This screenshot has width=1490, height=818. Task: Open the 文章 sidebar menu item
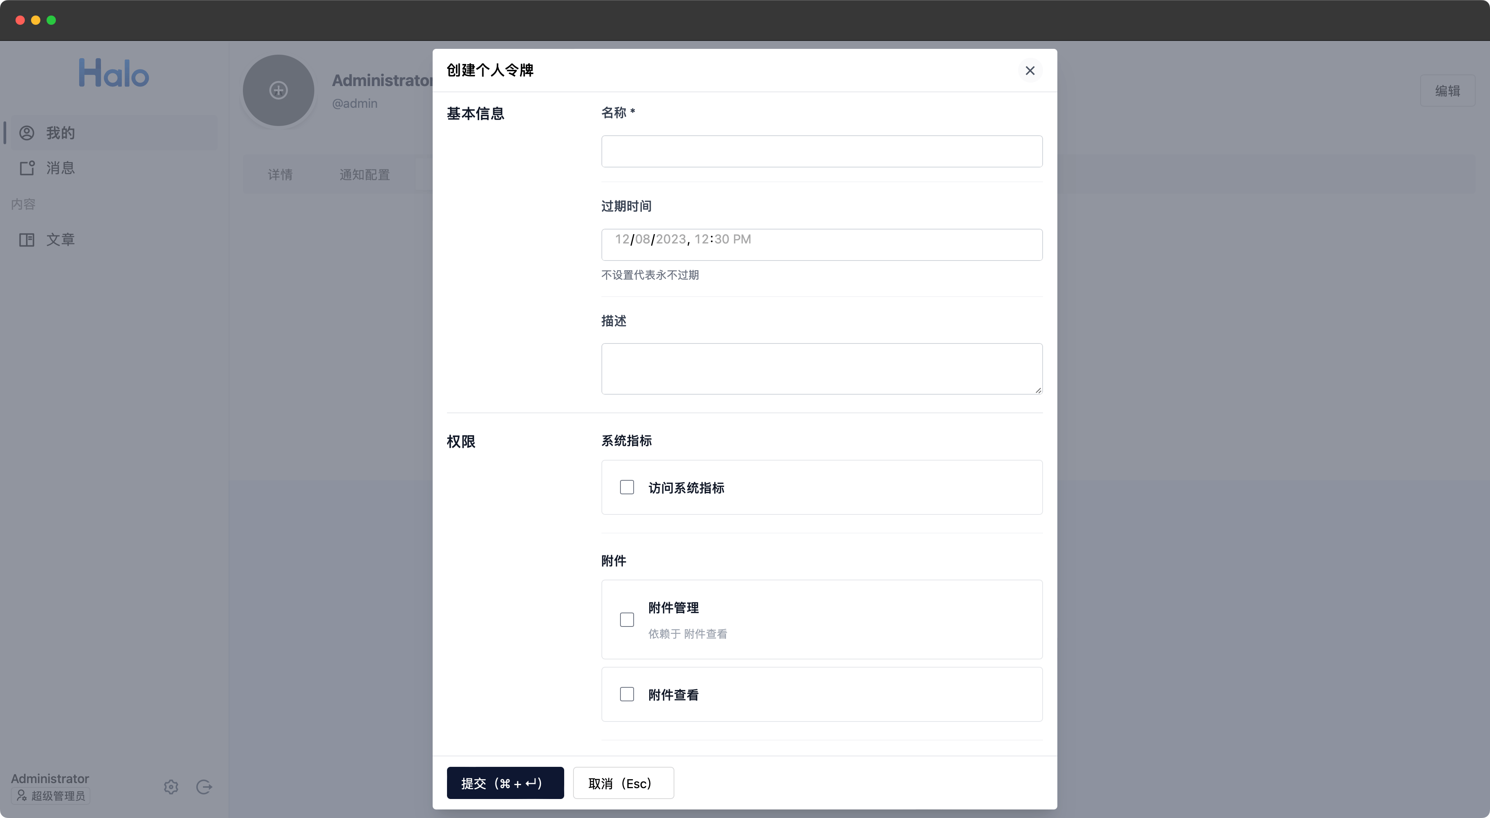pyautogui.click(x=114, y=239)
